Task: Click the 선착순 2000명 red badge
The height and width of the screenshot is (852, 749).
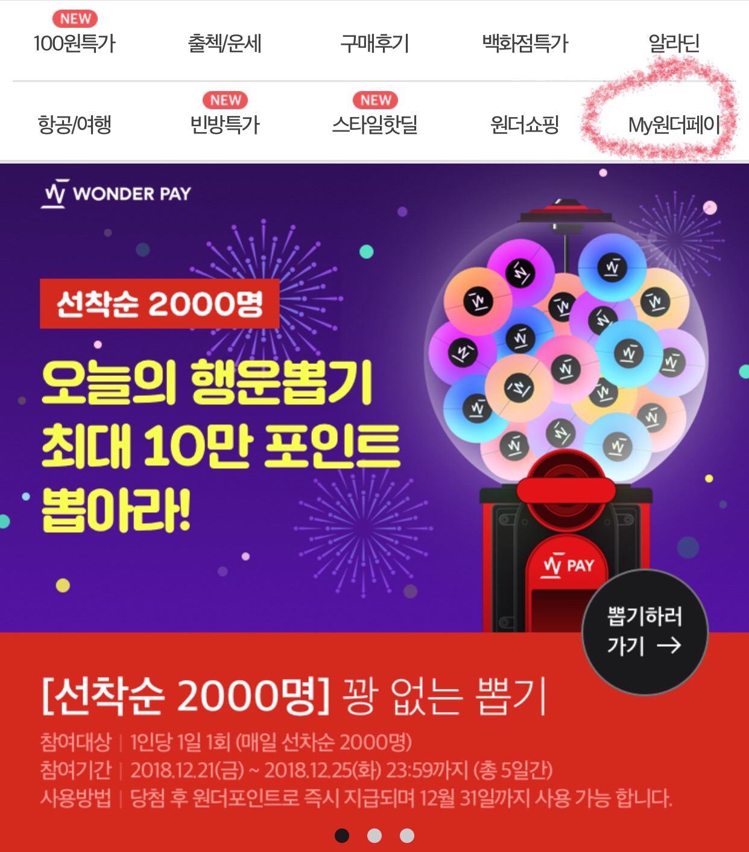Action: 160,304
